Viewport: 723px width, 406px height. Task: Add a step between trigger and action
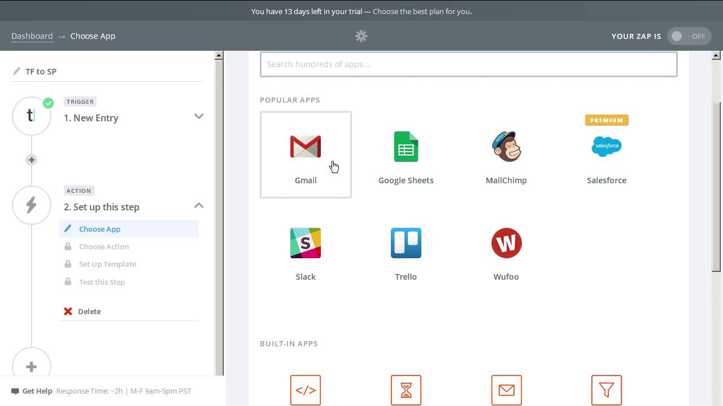click(32, 160)
